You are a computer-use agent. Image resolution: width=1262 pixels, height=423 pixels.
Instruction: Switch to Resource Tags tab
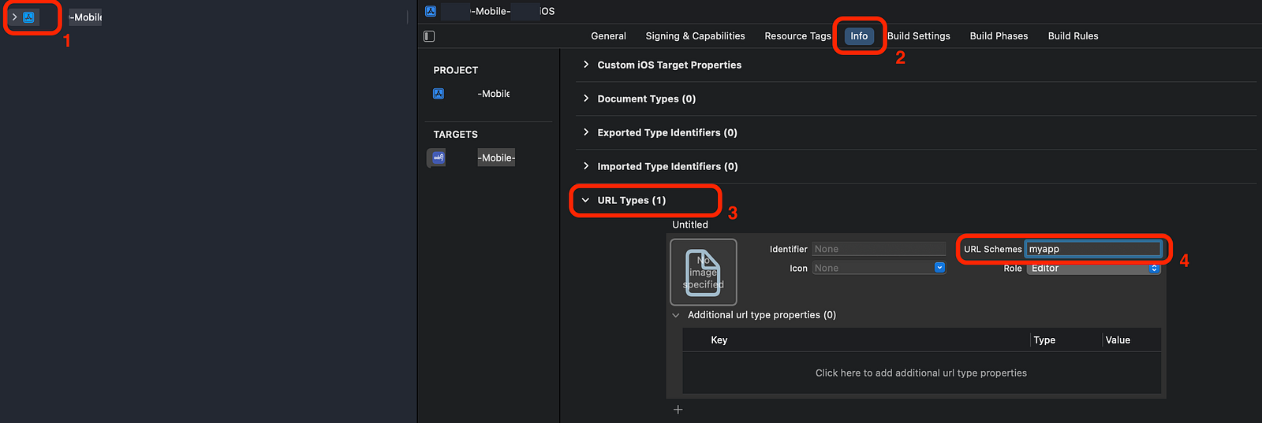[797, 36]
